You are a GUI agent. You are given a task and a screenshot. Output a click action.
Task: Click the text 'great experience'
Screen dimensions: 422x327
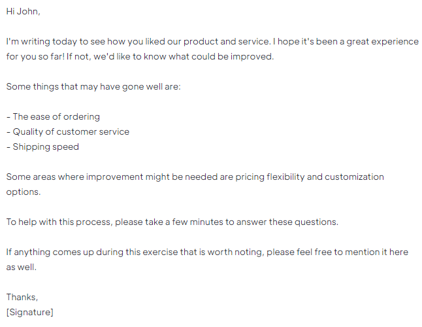382,42
